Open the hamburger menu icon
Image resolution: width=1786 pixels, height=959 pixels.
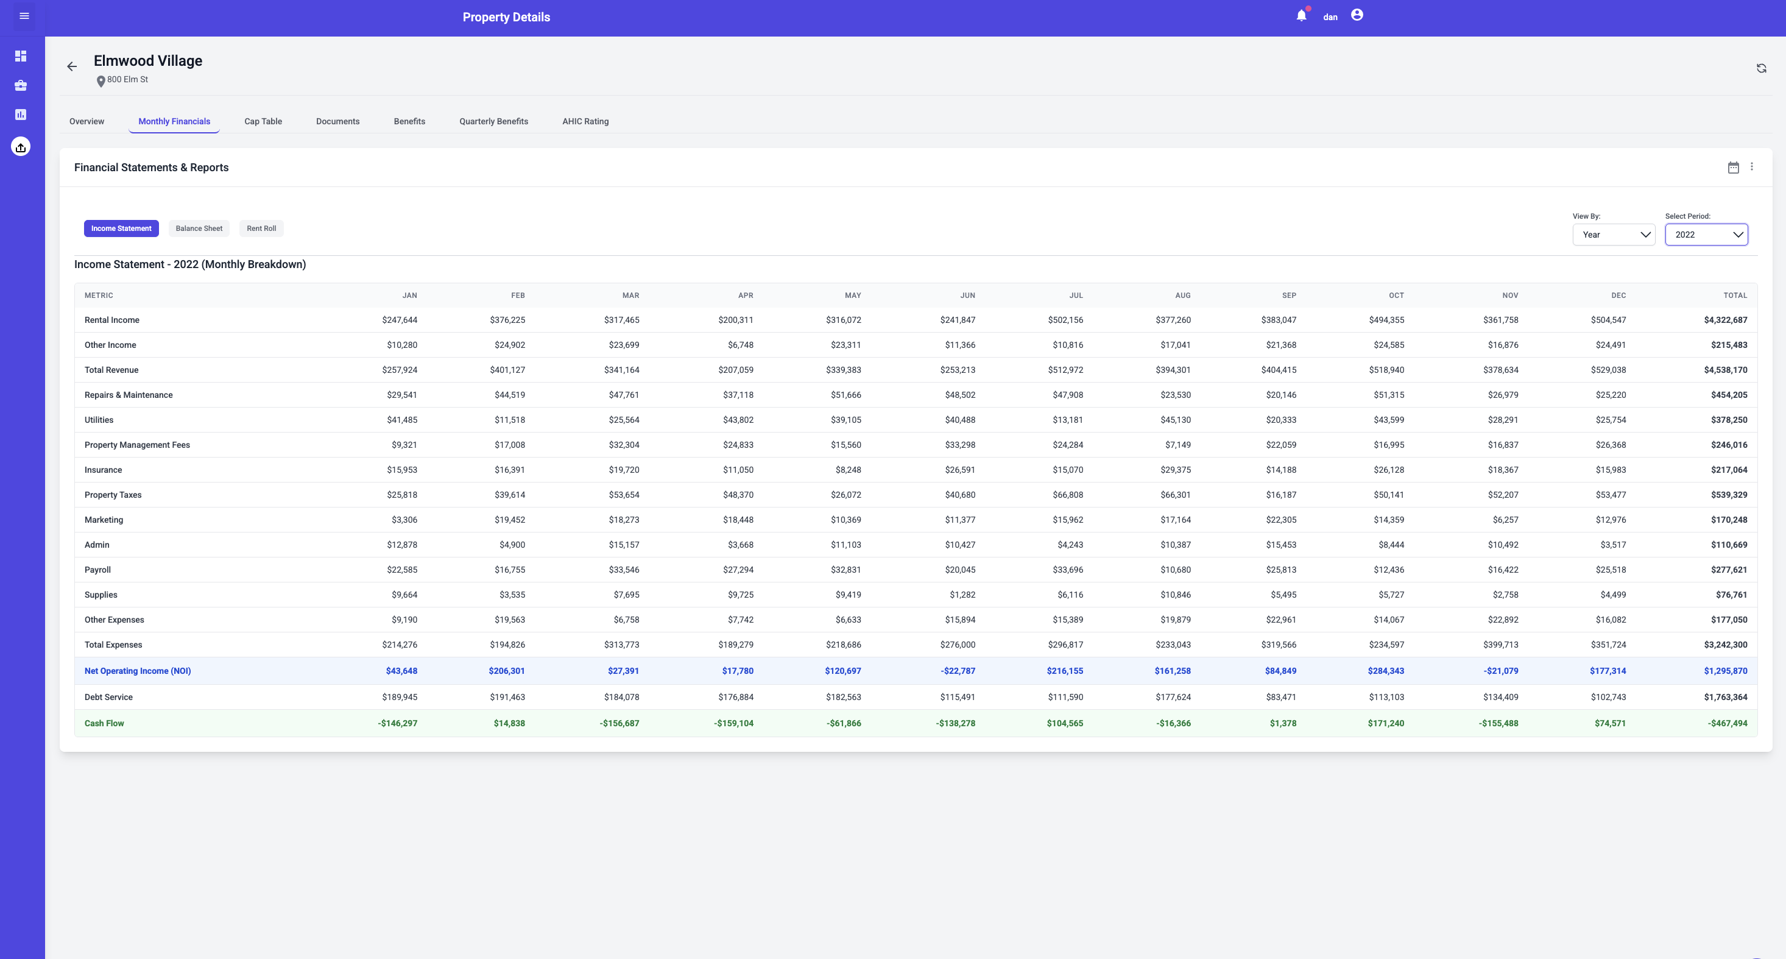coord(24,16)
